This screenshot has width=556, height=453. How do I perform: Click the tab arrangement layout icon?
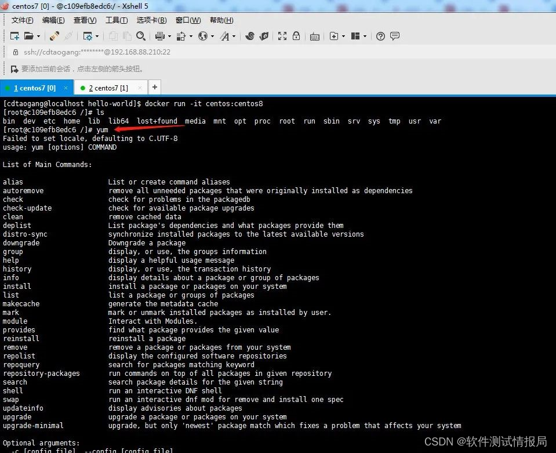355,36
